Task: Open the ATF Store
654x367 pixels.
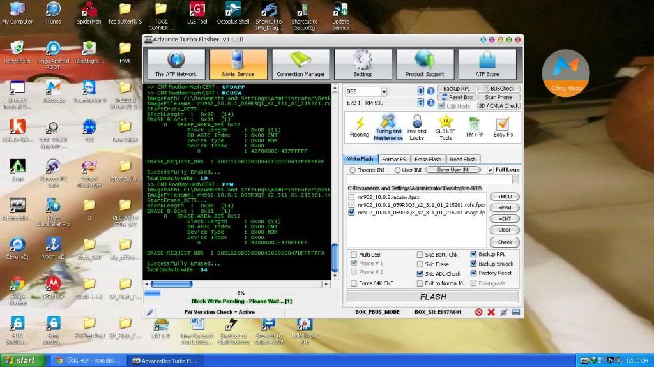Action: 487,64
